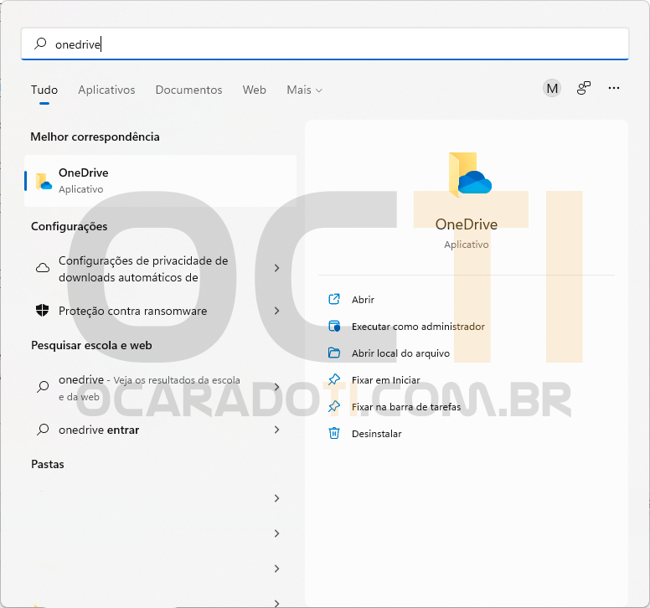Open the search chat/feedback icon
This screenshot has width=650, height=608.
coord(584,88)
